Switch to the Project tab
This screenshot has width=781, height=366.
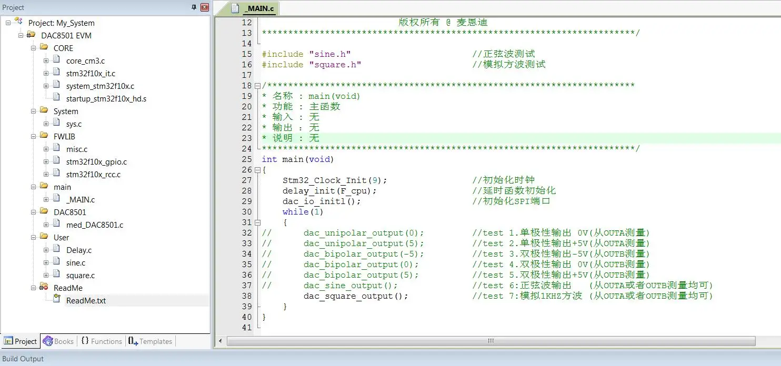coord(21,341)
